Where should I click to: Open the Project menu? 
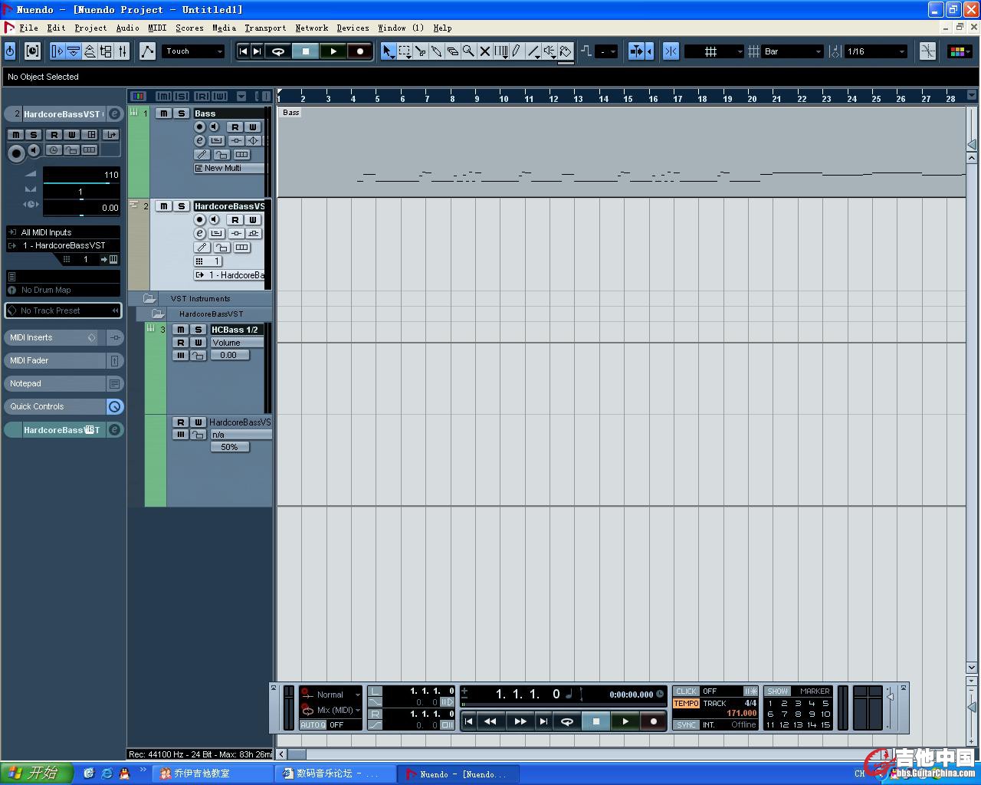click(x=90, y=28)
